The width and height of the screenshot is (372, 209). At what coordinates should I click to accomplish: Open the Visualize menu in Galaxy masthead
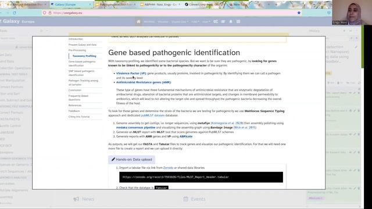tap(163, 21)
